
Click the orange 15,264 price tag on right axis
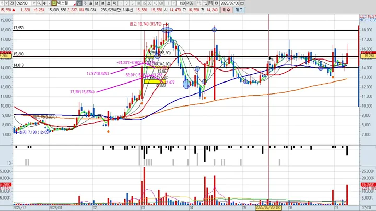click(x=368, y=56)
